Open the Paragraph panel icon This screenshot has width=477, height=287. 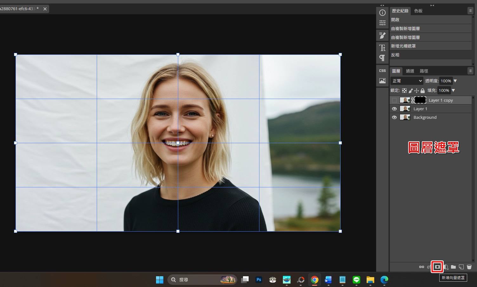382,58
